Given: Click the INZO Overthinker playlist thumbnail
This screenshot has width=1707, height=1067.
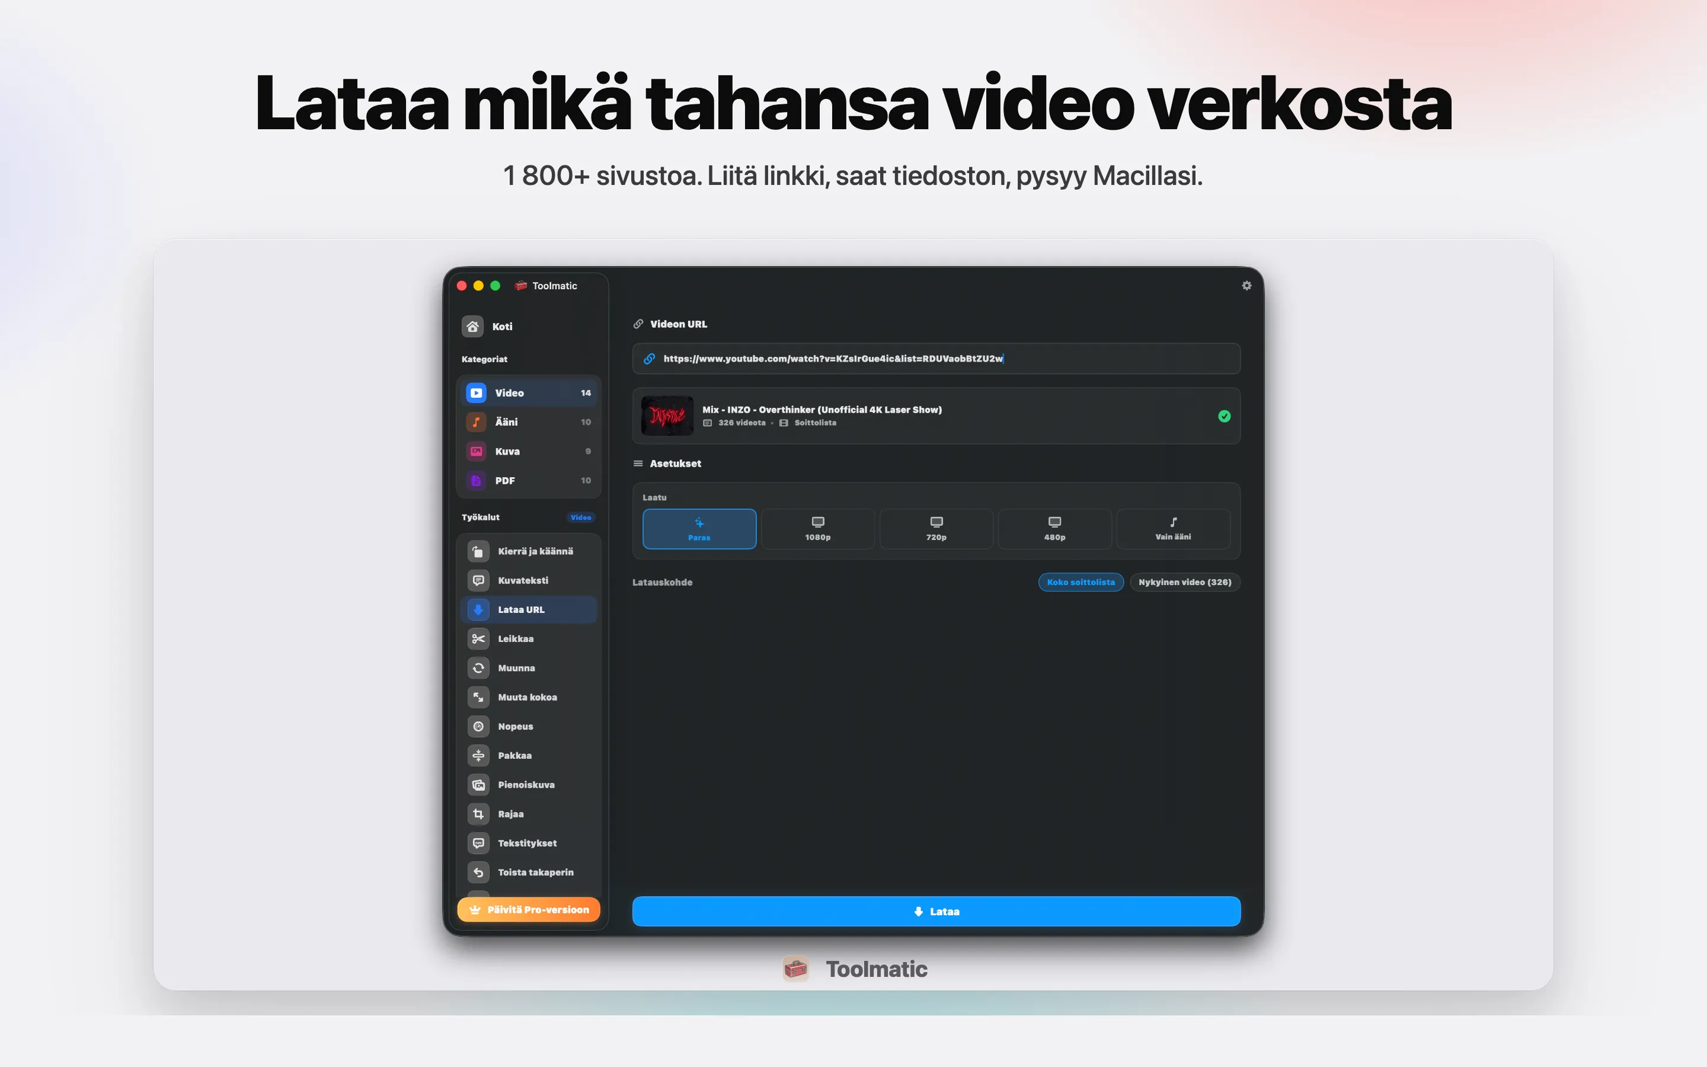Looking at the screenshot, I should [x=666, y=416].
